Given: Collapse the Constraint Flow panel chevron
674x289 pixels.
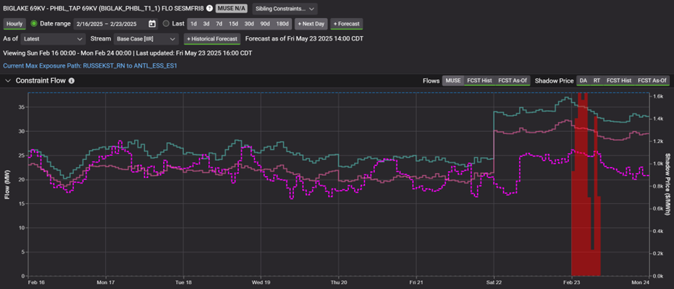Looking at the screenshot, I should click(8, 81).
